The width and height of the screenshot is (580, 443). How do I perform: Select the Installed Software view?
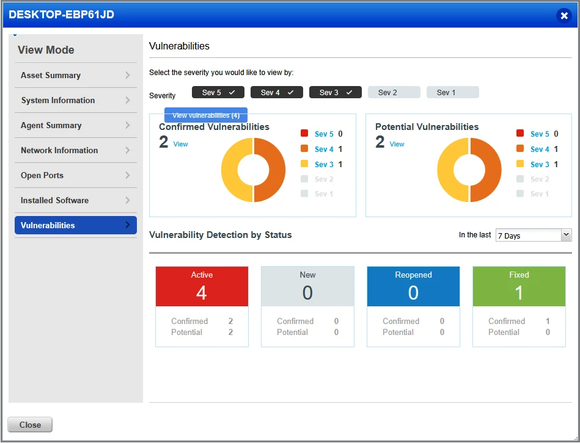pyautogui.click(x=75, y=201)
